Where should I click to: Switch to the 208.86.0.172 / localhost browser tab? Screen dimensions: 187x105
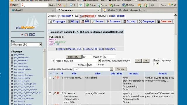(124, 10)
